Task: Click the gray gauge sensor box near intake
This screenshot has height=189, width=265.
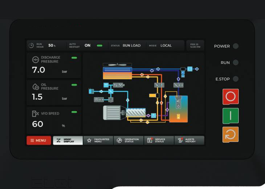Action: [x=99, y=100]
